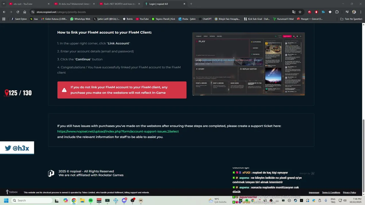Open the Chrome three-dot menu

tap(361, 12)
